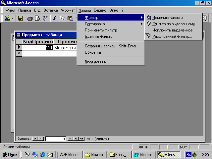Switch to AVP Монит... taskbar button

(x=71, y=155)
